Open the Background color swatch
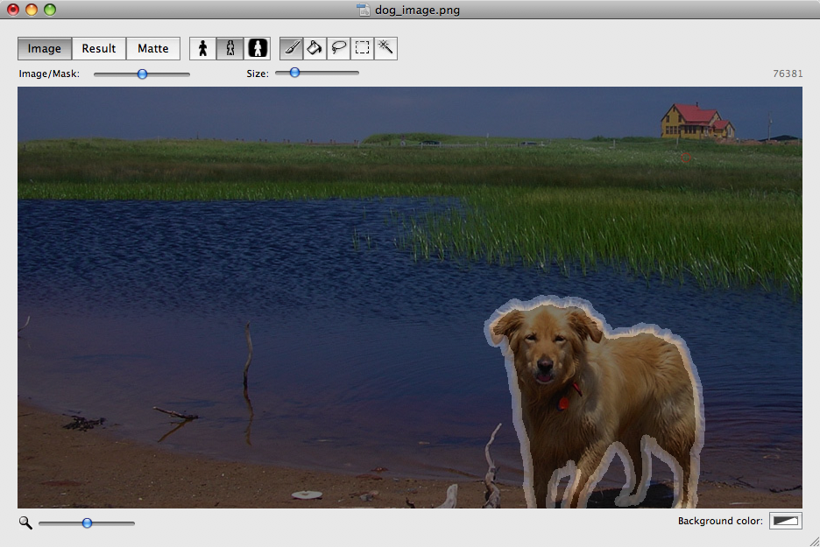The image size is (820, 547). coord(785,521)
